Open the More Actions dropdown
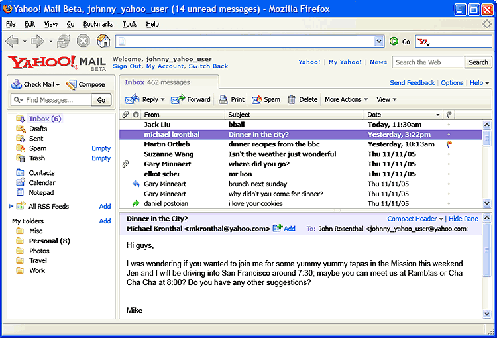Viewport: 497px width, 338px height. point(346,99)
